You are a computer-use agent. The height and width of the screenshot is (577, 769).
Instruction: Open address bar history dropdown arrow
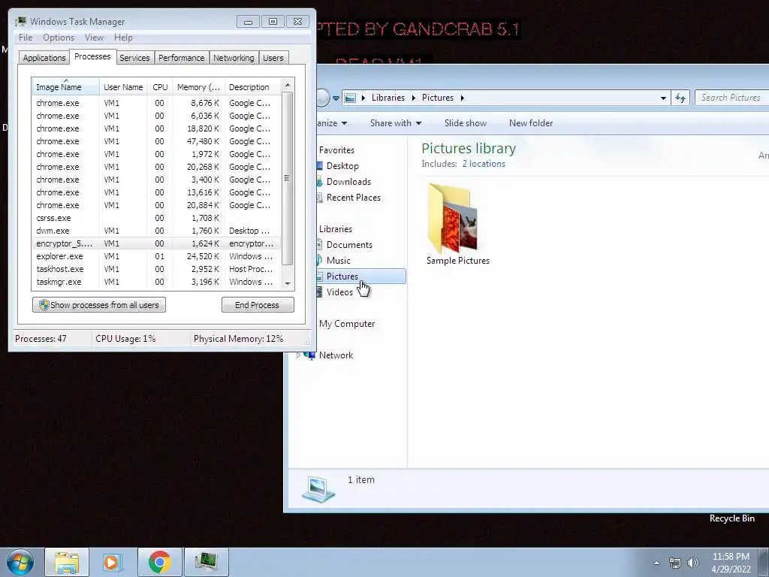point(663,98)
